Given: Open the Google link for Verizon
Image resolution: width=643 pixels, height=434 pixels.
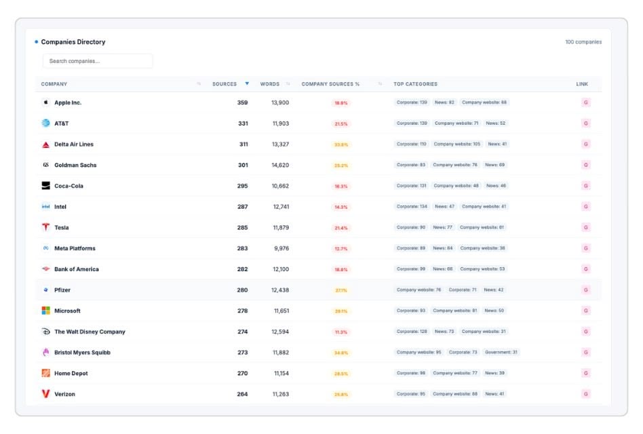Looking at the screenshot, I should click(x=585, y=394).
